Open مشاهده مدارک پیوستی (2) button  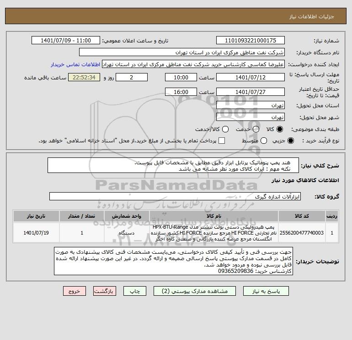click(195, 291)
